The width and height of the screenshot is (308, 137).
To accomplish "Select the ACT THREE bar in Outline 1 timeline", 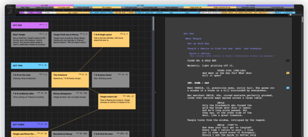I will 250,5.
